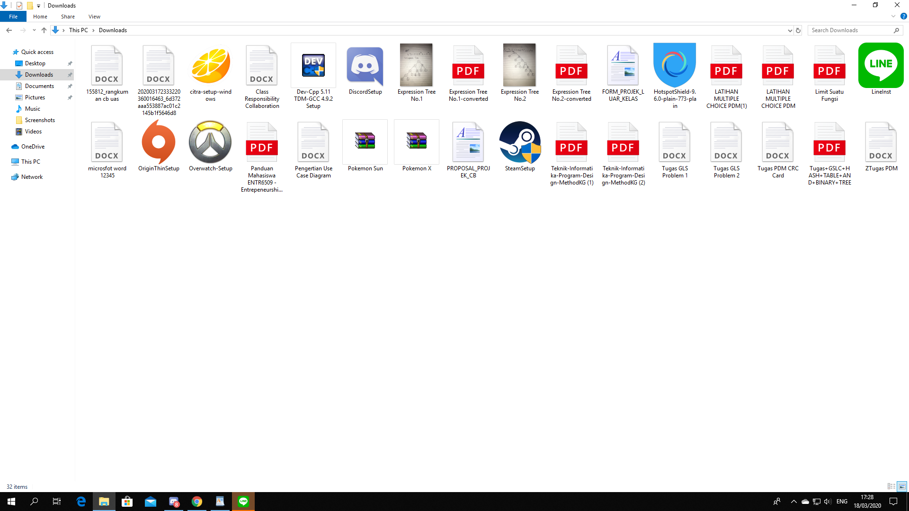909x511 pixels.
Task: Open Microsoft Edge from taskbar
Action: [x=81, y=502]
